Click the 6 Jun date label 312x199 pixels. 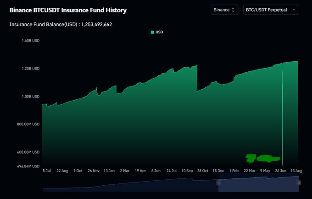[156, 171]
